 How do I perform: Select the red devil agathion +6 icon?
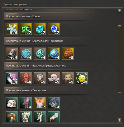coord(26,78)
